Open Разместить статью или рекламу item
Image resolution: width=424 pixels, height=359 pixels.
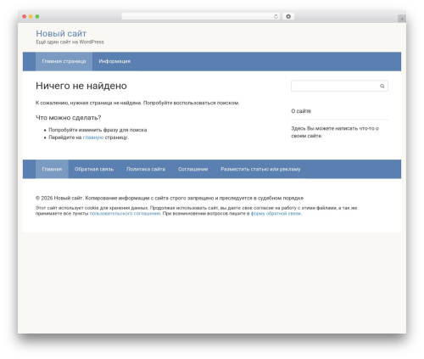[260, 169]
